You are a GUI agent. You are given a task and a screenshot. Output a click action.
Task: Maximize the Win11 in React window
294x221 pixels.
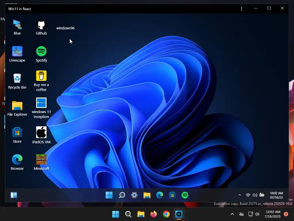coord(269,8)
